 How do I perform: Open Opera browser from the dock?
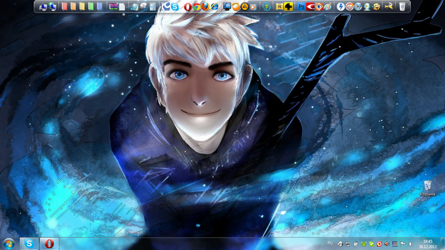pos(187,7)
